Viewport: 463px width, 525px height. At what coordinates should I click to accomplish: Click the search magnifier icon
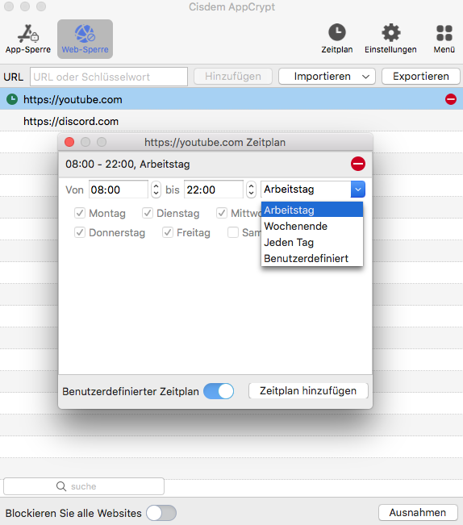[x=61, y=486]
